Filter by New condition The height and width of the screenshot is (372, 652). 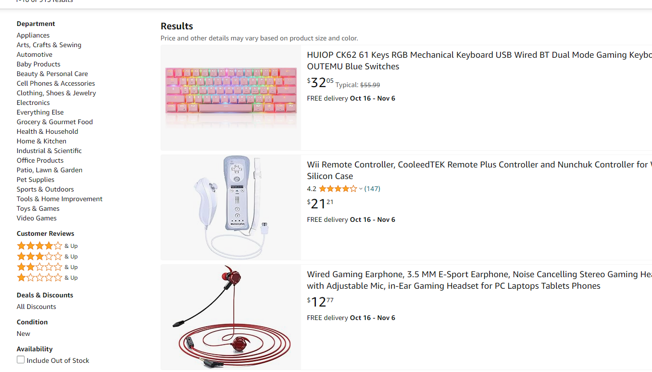[x=23, y=334]
